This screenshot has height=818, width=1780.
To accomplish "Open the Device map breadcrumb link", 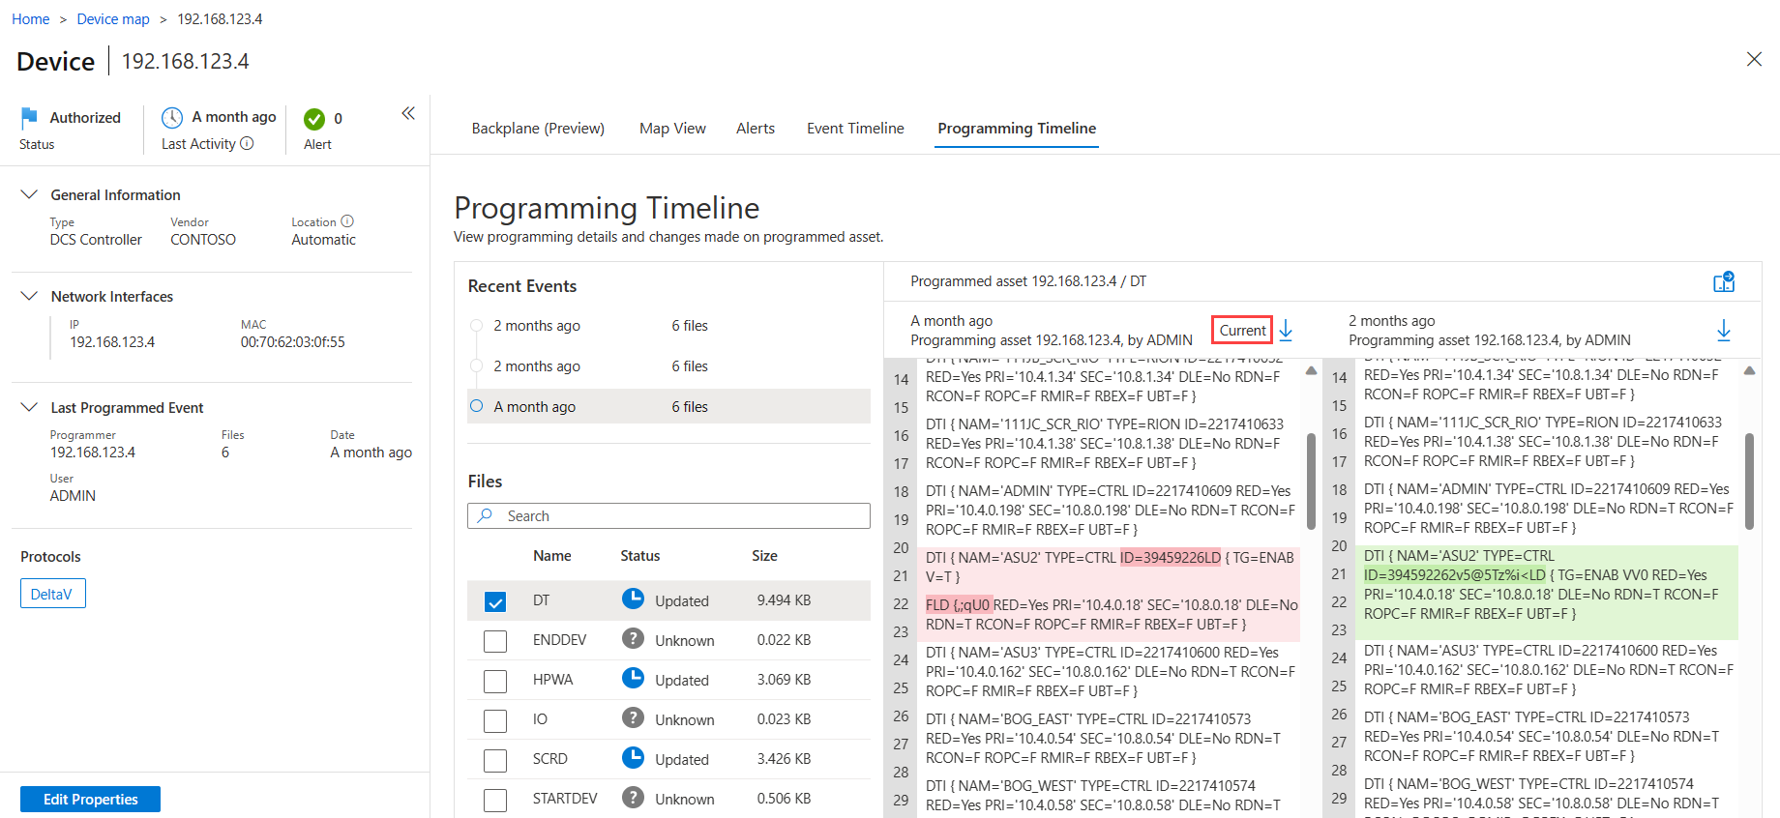I will pyautogui.click(x=113, y=19).
